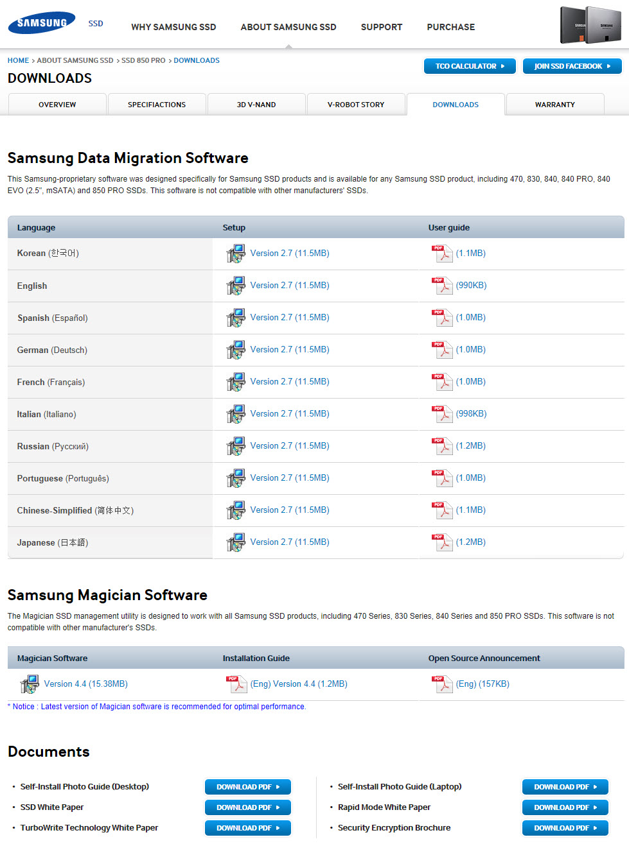Download PDF for SSD White Paper
Screen dimensions: 629x853
[248, 807]
